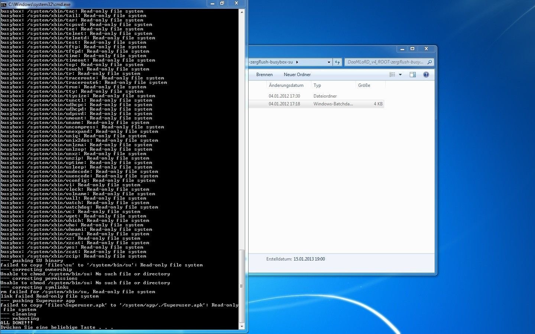Image resolution: width=535 pixels, height=334 pixels.
Task: Click the 'rm failed for /system/xbin/su' line
Action: [78, 292]
